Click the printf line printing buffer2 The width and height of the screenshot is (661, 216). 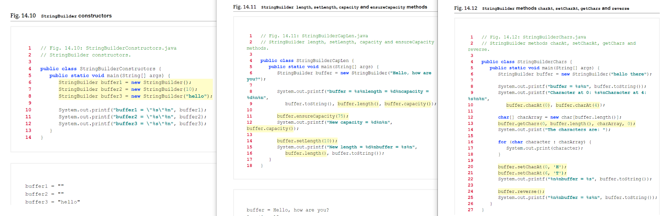coord(132,117)
